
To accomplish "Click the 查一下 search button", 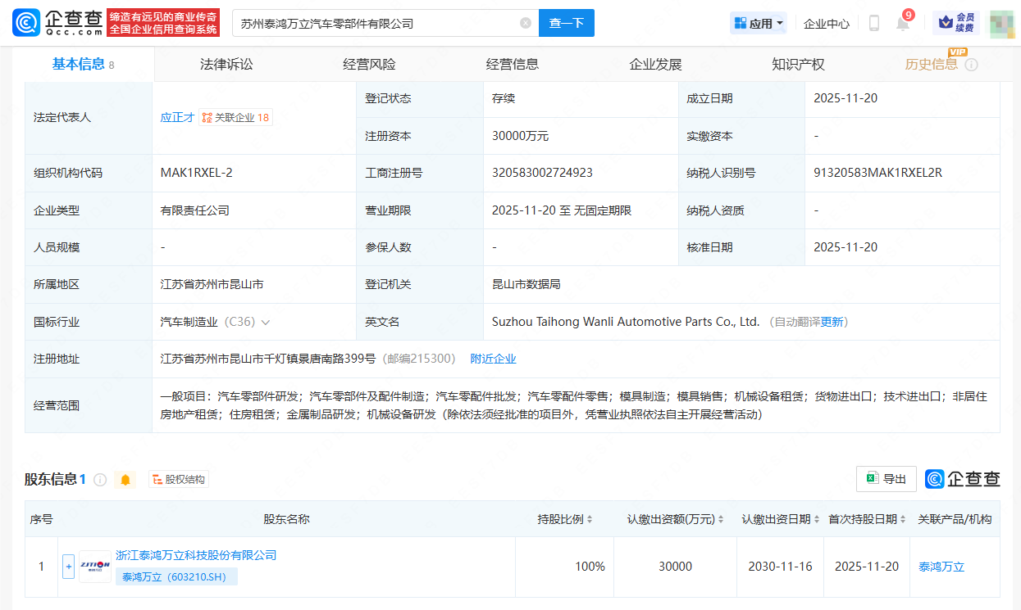I will click(566, 22).
